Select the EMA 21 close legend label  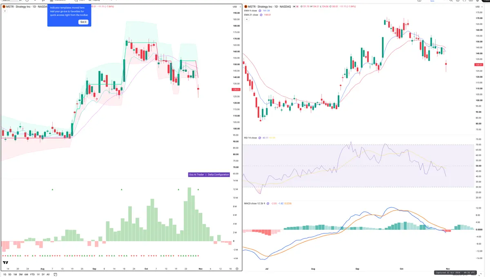pos(251,15)
